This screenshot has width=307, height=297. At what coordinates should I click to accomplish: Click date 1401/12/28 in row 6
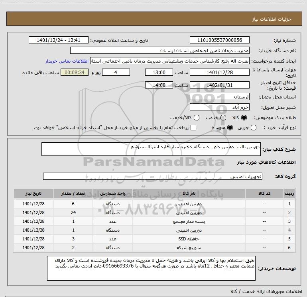33,248
